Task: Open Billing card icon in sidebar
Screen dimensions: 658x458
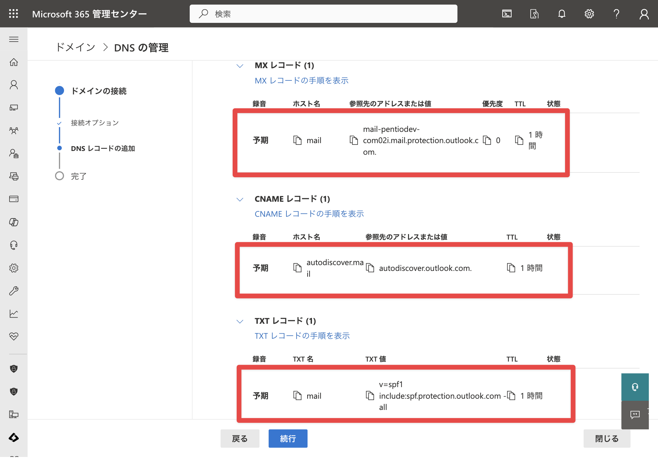Action: click(x=14, y=199)
